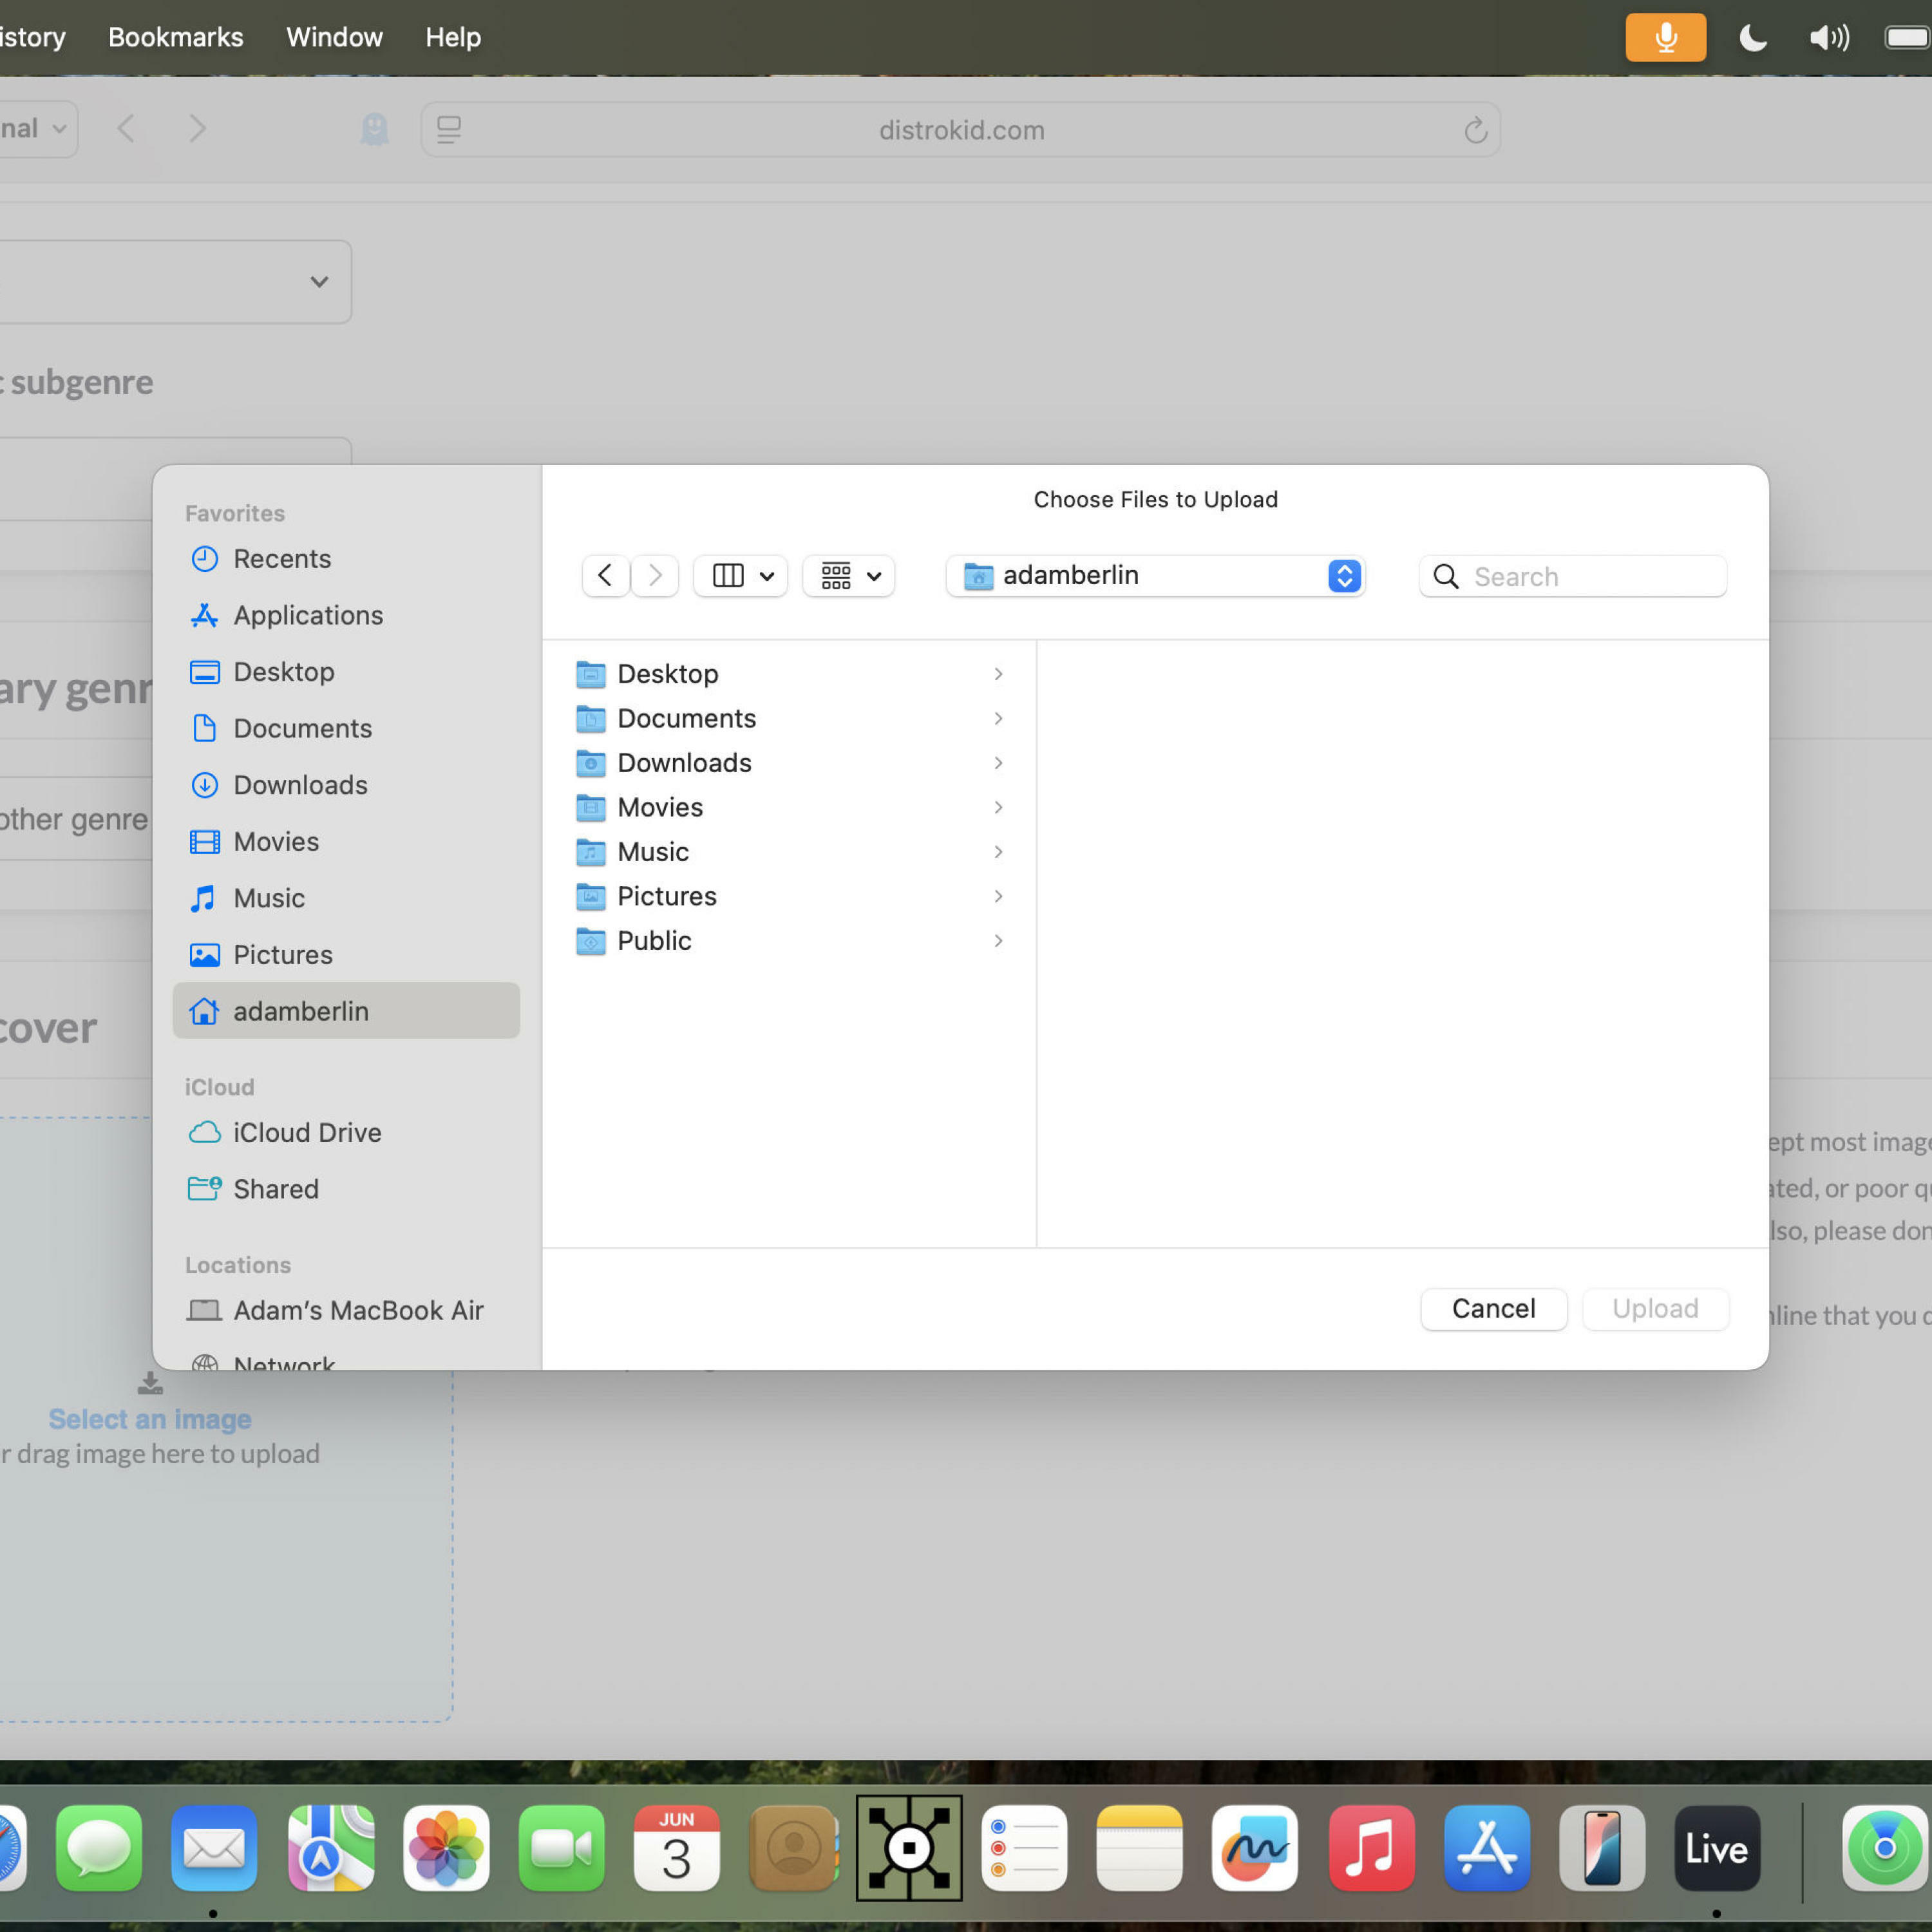Open the Bookmarks menu
This screenshot has height=1932, width=1932.
tap(176, 37)
